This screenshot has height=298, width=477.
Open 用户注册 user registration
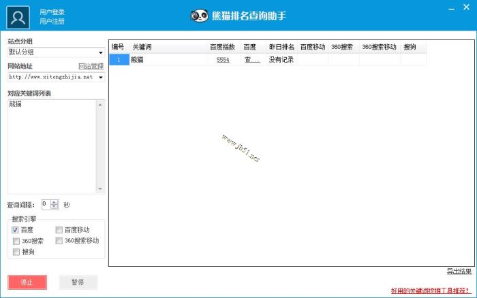coord(52,21)
